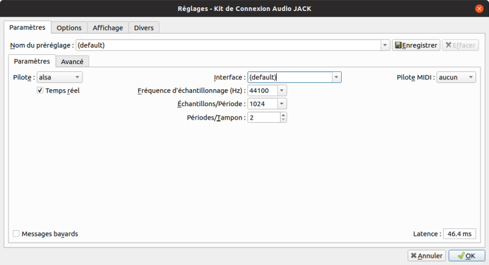
Task: Click the floppy disk icon on Enregistrer
Action: (398, 45)
